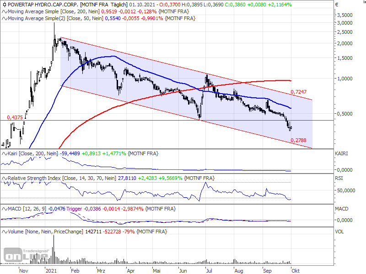Click the 50-day average change -0,9901%
Screen dimensions: 366x274
[x=151, y=18]
